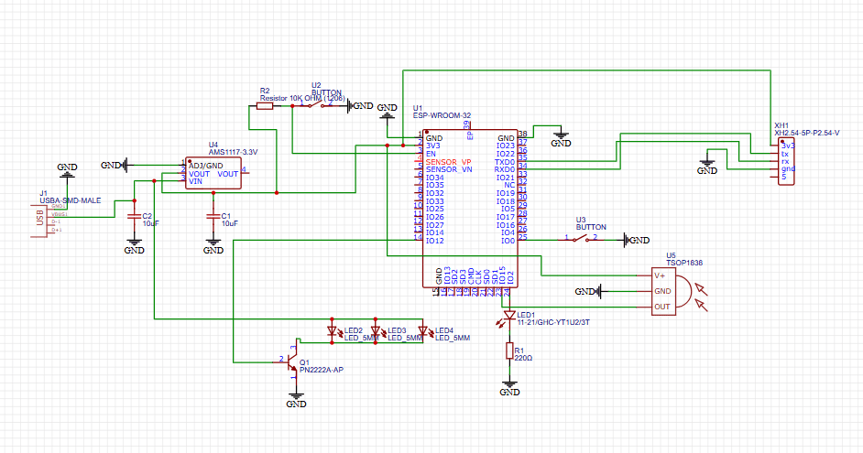The height and width of the screenshot is (453, 863).
Task: Click the U1 designator text
Action: point(418,108)
